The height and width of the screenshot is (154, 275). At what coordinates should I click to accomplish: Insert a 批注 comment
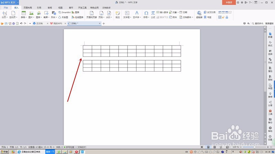[118, 15]
